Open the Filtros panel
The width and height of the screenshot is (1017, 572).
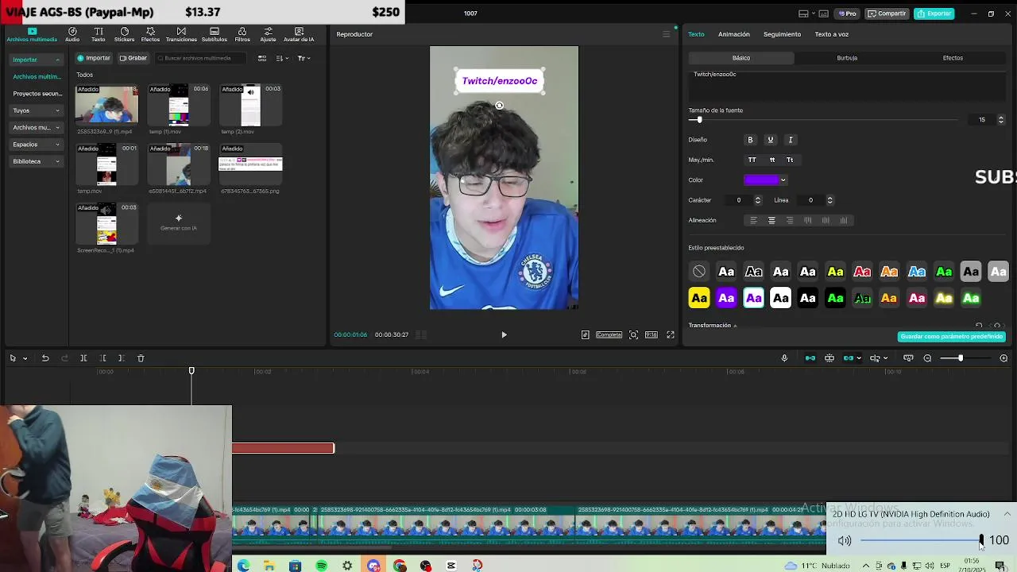tap(242, 34)
